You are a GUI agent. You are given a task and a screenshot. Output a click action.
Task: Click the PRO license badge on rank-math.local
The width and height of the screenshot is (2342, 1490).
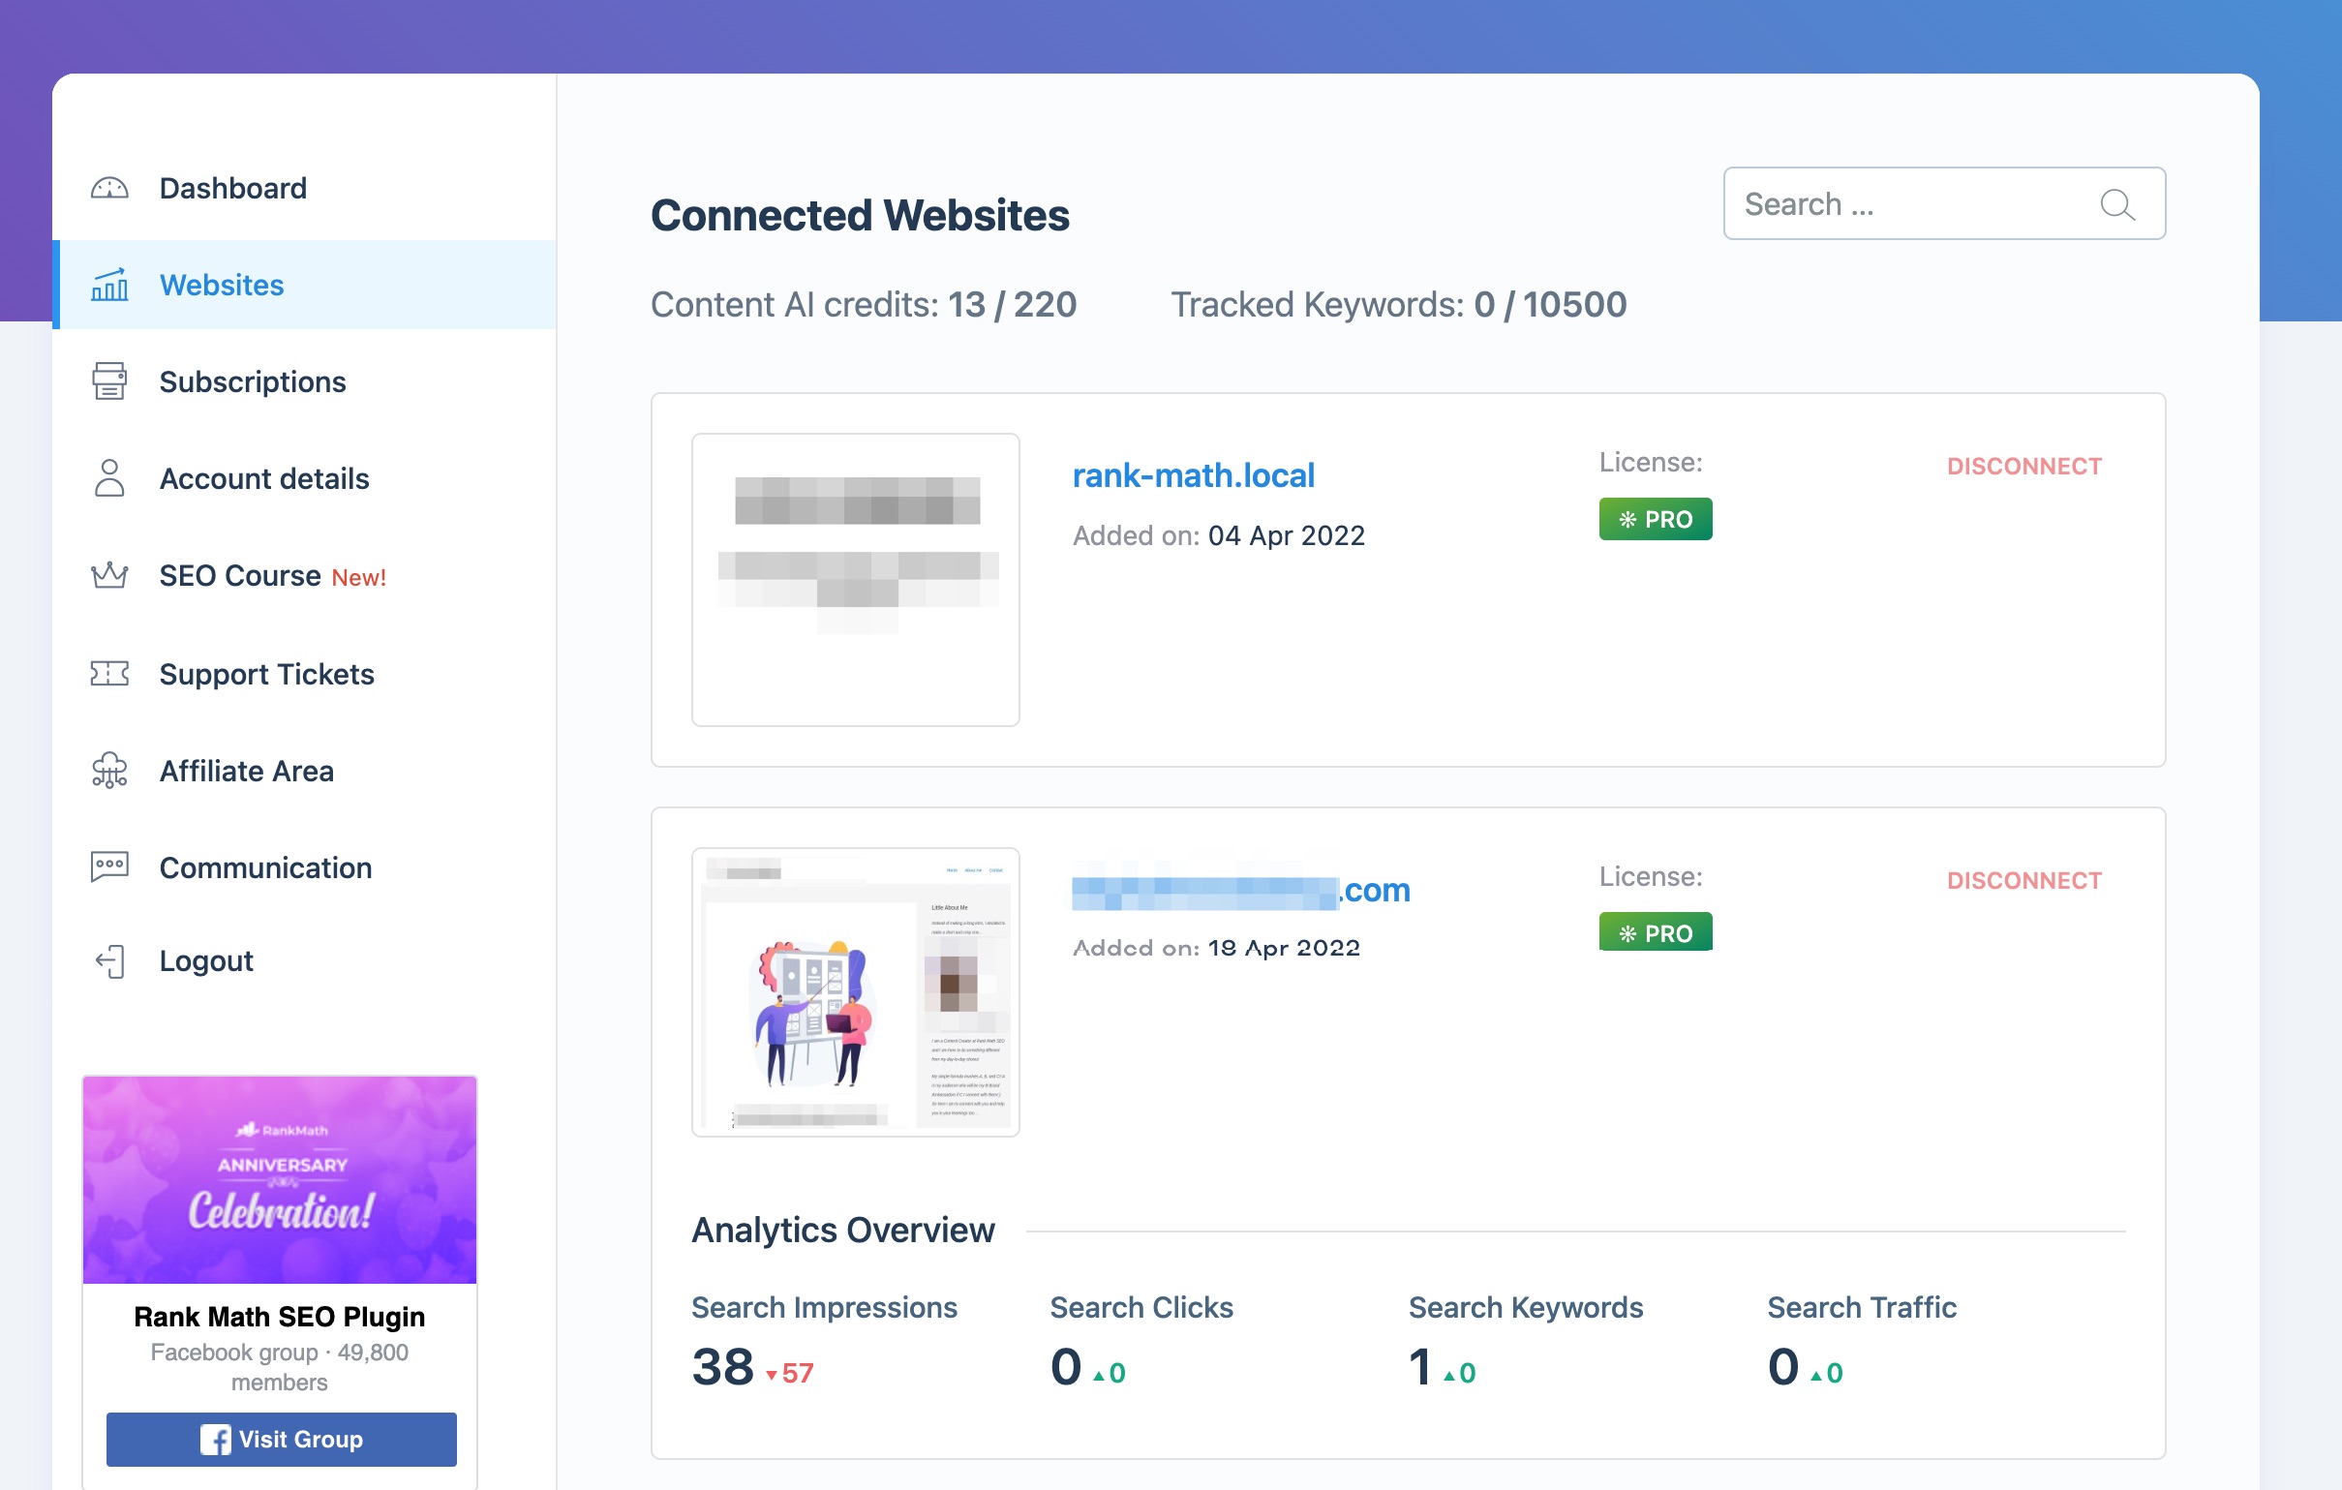click(x=1654, y=519)
